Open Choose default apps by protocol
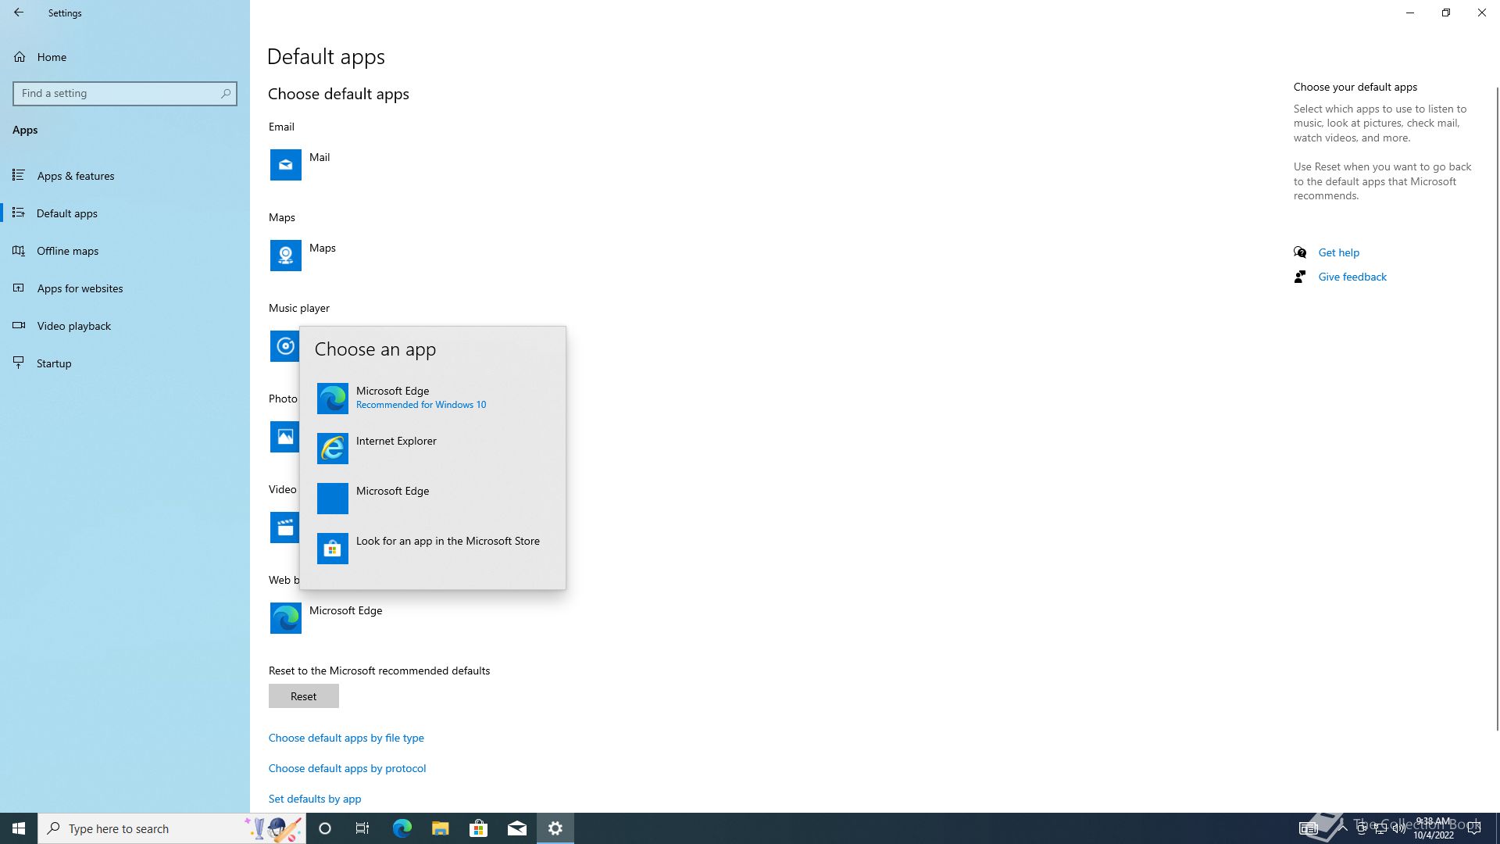Screen dimensions: 1500x844 348,768
